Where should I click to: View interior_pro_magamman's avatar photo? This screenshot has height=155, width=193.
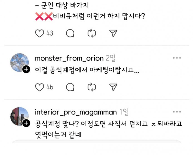click(x=19, y=116)
